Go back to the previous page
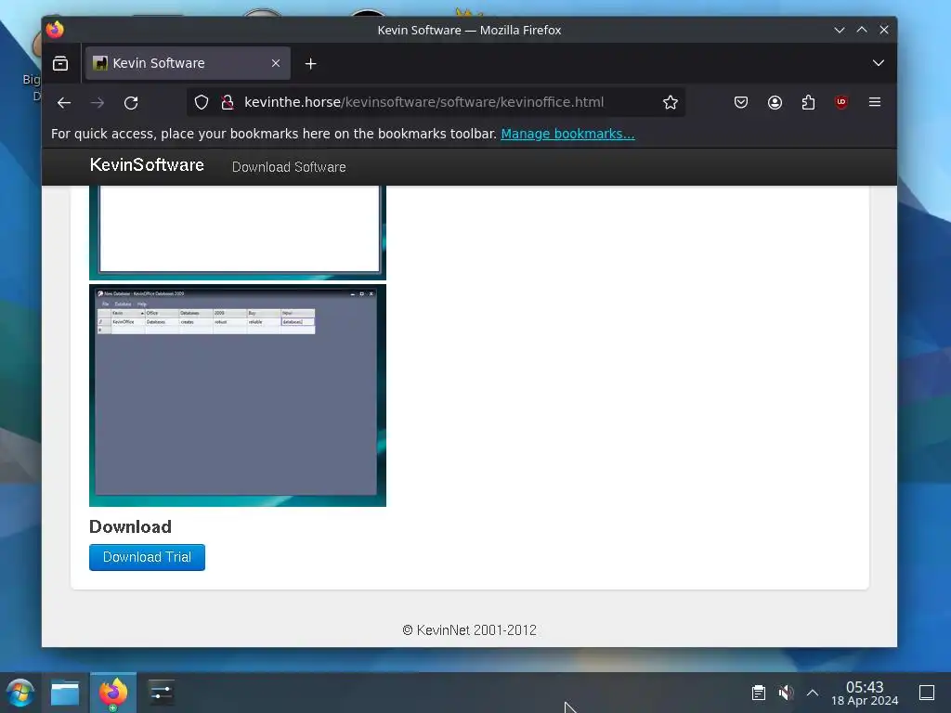Image resolution: width=951 pixels, height=713 pixels. tap(64, 102)
